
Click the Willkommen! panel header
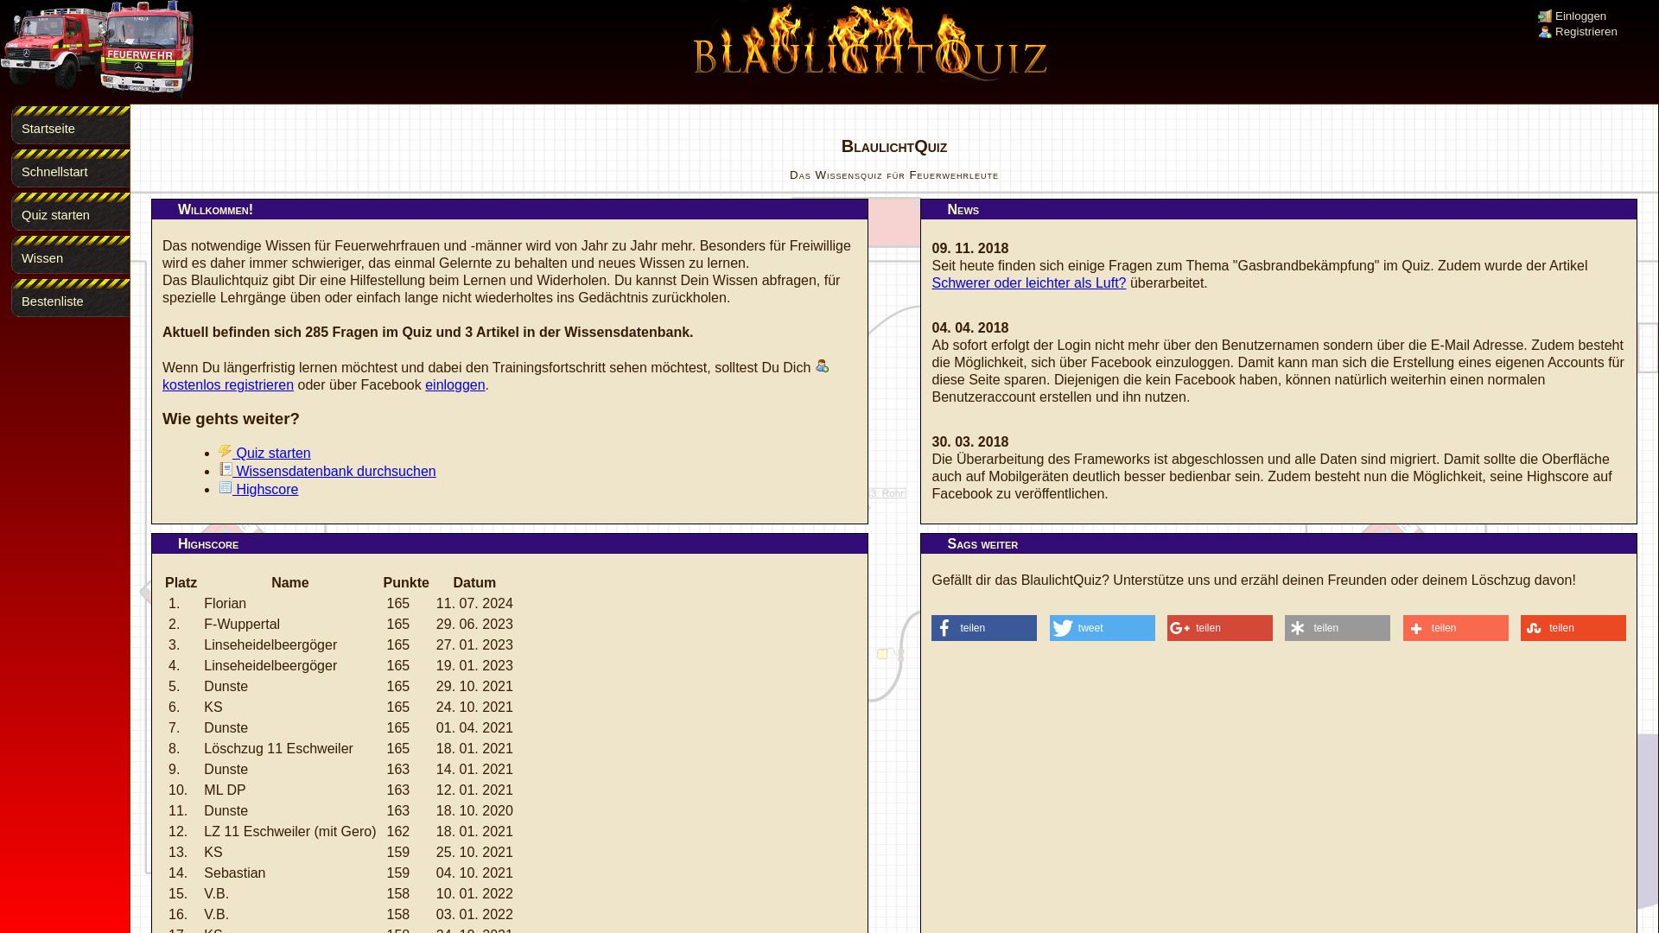[510, 210]
